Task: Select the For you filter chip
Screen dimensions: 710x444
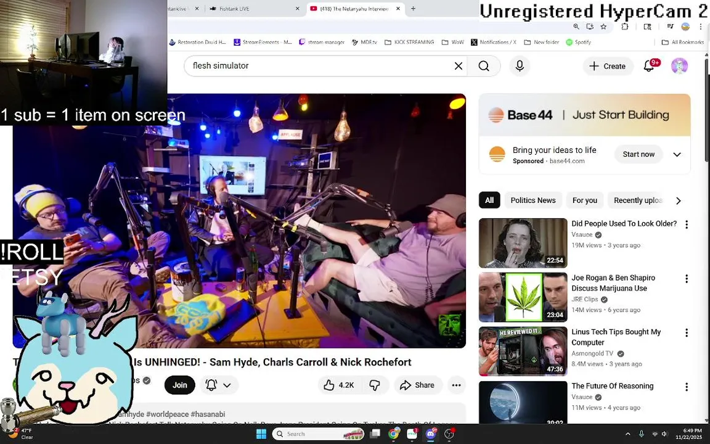Action: coord(584,200)
